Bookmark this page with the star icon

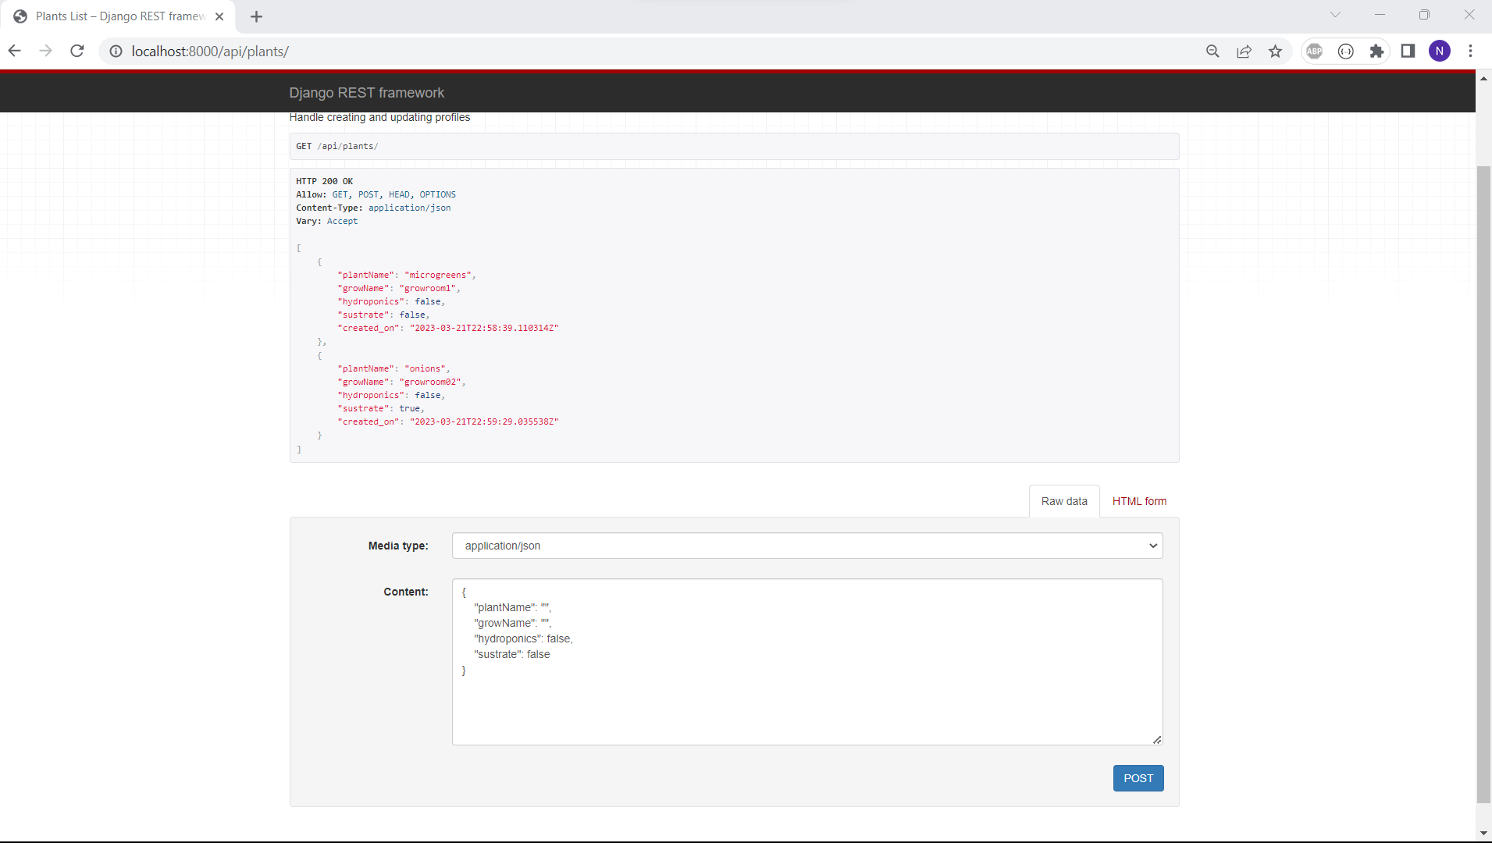tap(1275, 52)
